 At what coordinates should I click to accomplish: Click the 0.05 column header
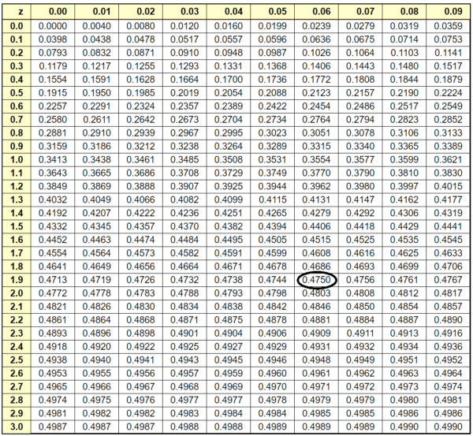273,12
